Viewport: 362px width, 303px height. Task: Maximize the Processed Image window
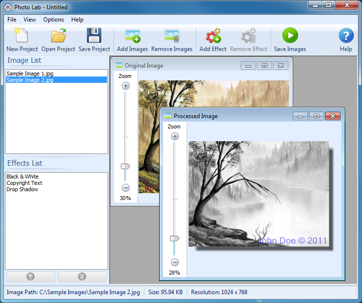(x=316, y=116)
